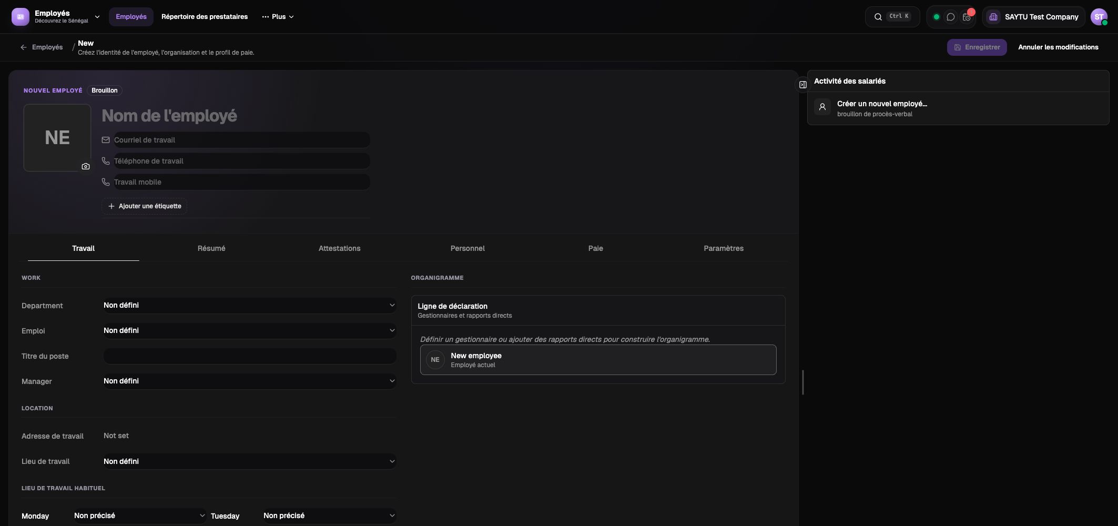
Task: Open the search (Ctrl K) box
Action: (x=892, y=17)
